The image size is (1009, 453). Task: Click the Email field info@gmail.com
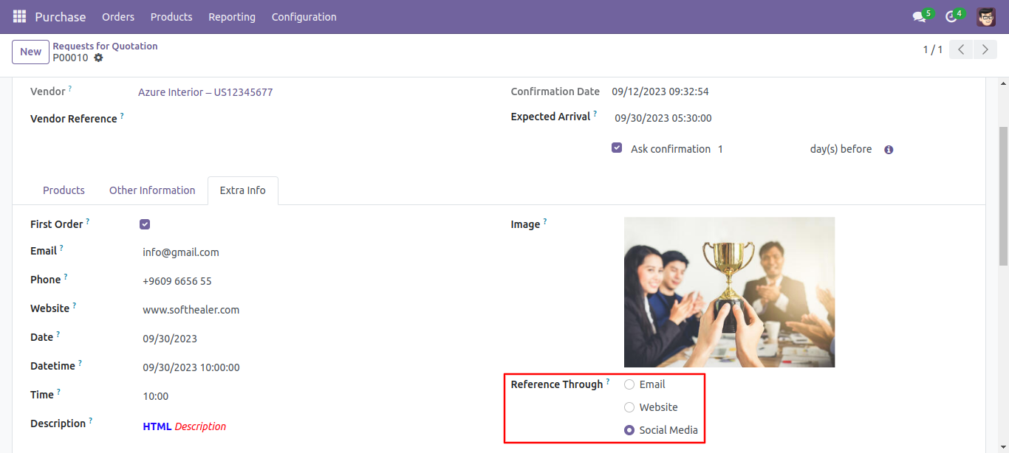tap(181, 252)
